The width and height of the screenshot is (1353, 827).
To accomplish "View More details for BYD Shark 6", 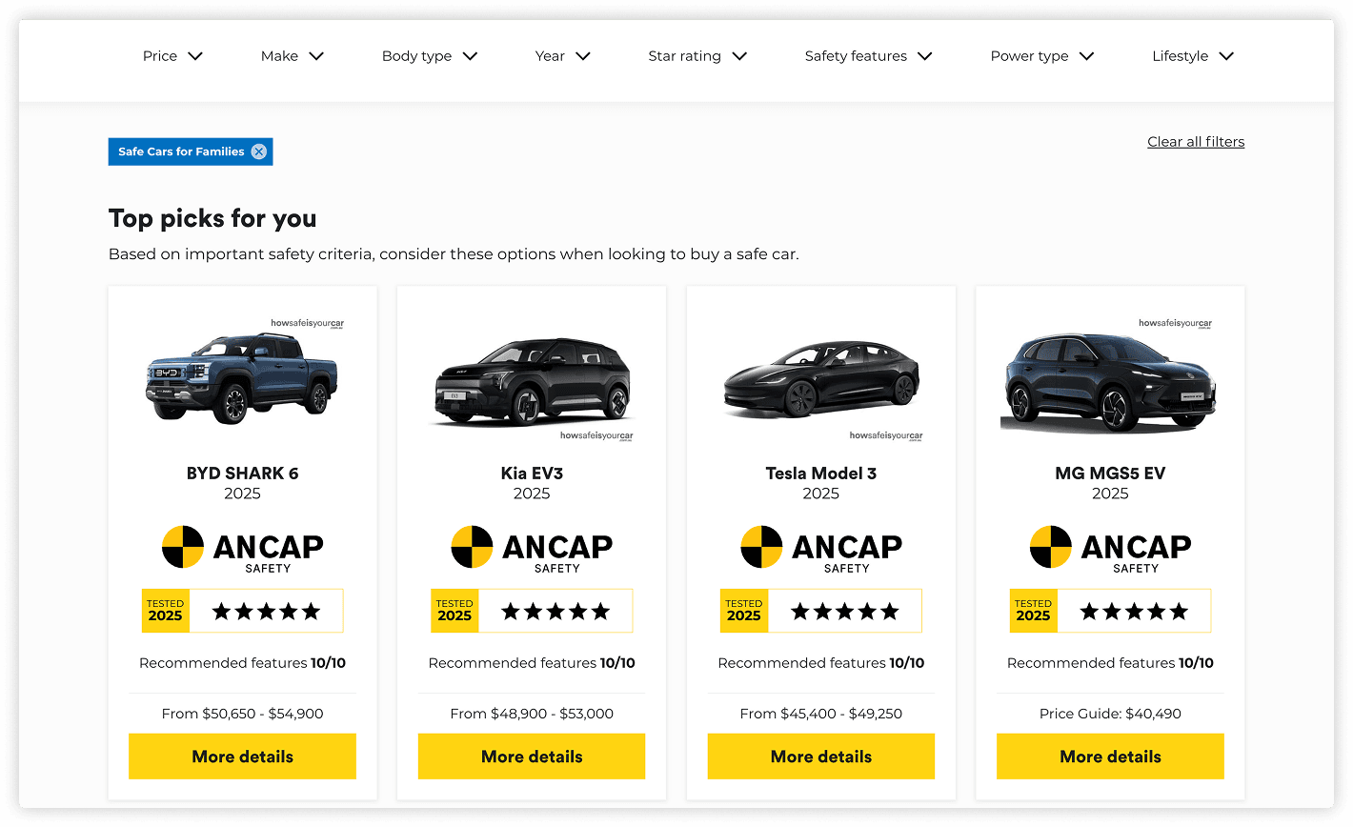I will click(242, 756).
